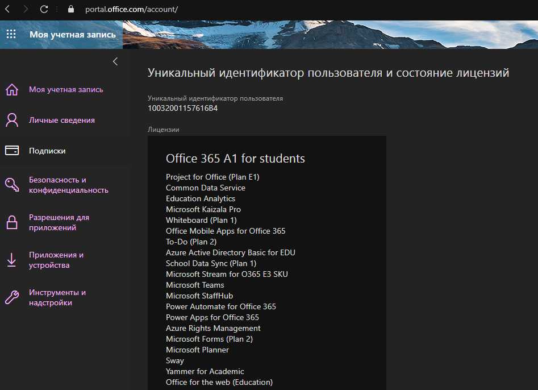
Task: Click Power Apps for Office 365
Action: [212, 318]
